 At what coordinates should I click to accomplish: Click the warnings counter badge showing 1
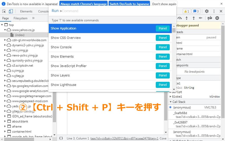pyautogui.click(x=187, y=11)
